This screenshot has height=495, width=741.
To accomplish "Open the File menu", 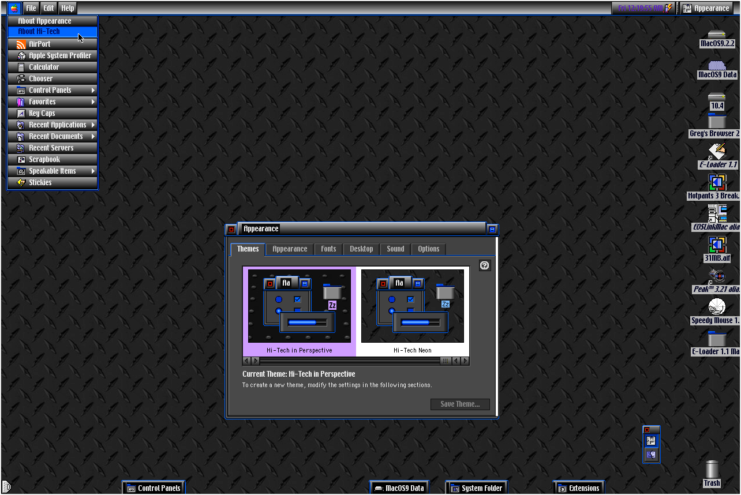I will click(x=31, y=8).
